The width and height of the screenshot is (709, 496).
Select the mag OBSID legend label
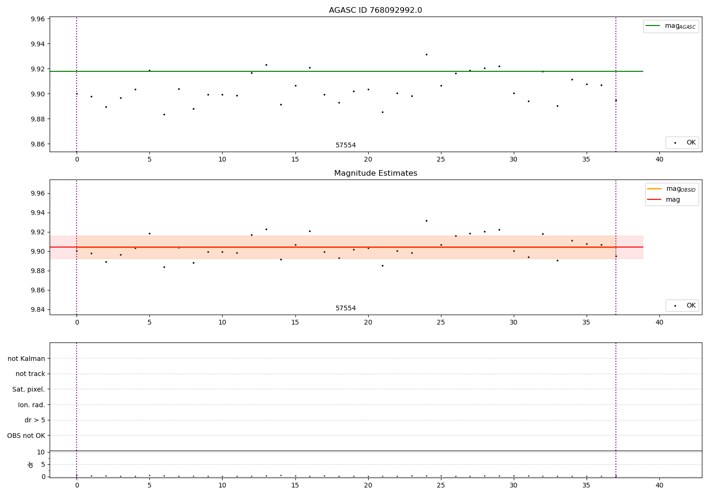(x=681, y=189)
